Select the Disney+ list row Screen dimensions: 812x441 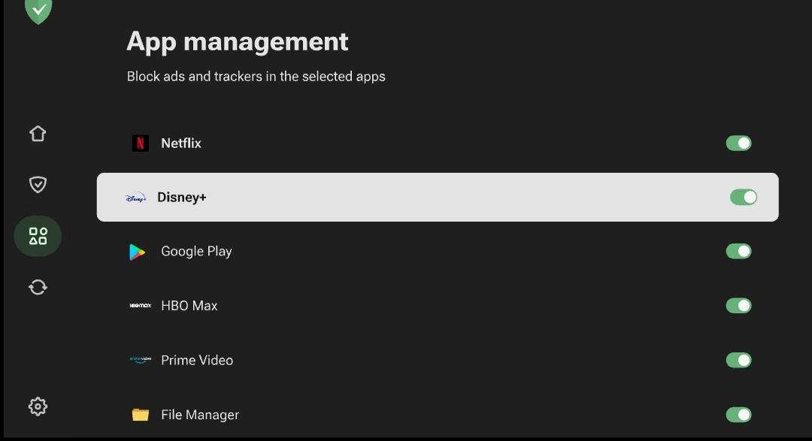(436, 198)
